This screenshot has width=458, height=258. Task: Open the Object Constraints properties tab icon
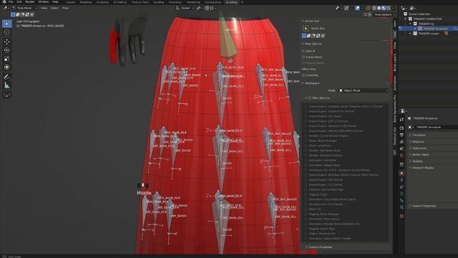tap(402, 187)
